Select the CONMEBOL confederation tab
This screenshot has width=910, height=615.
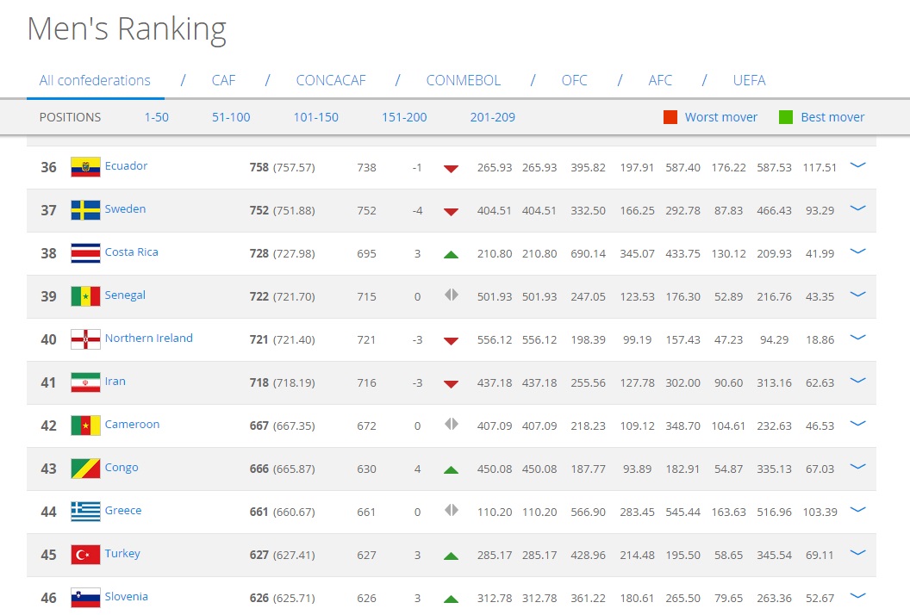point(463,80)
